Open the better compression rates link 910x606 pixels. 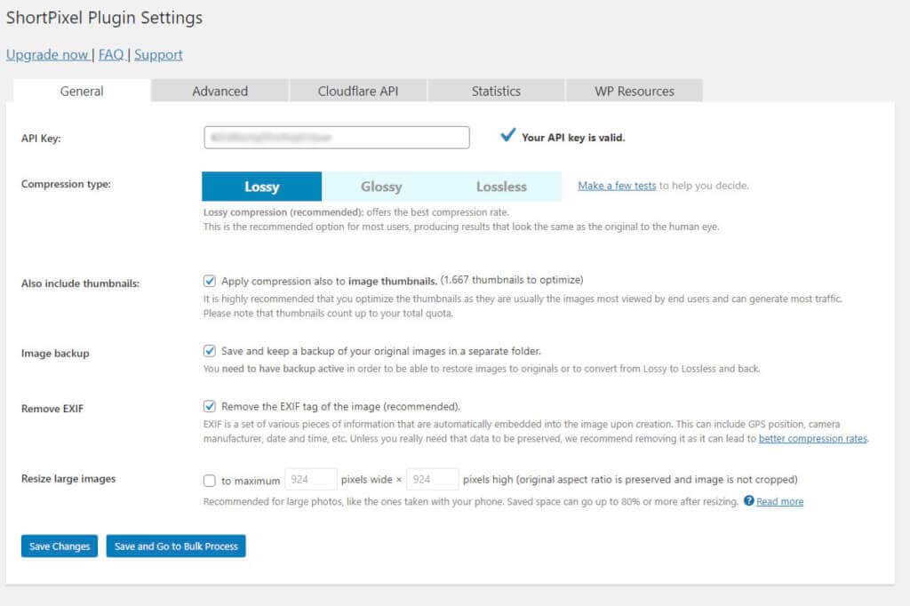click(x=813, y=438)
